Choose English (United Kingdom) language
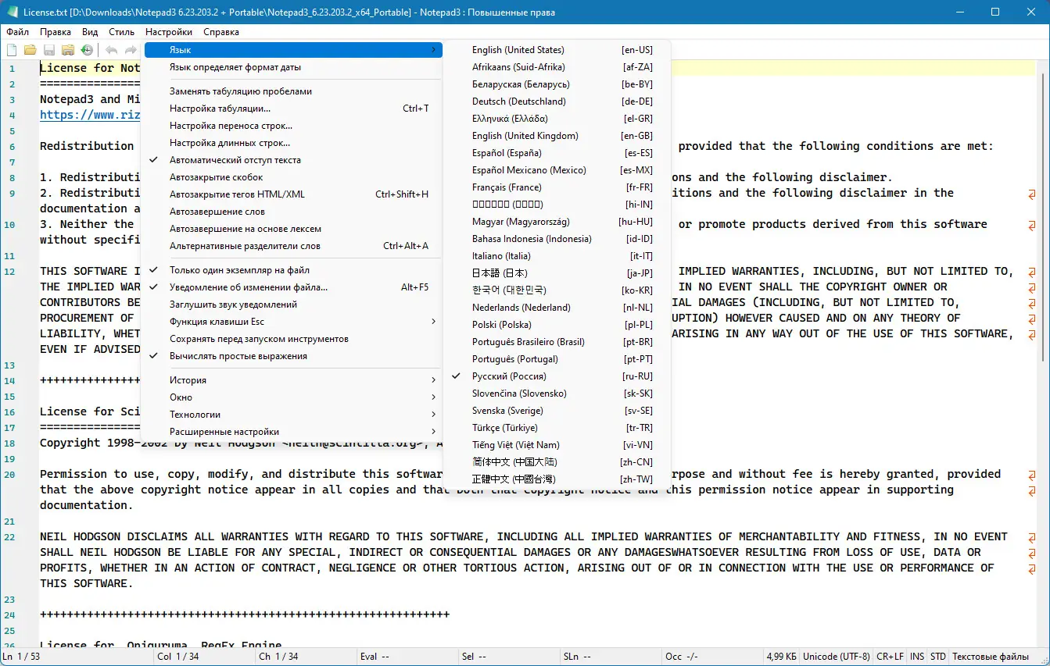Viewport: 1050px width, 666px height. point(557,136)
